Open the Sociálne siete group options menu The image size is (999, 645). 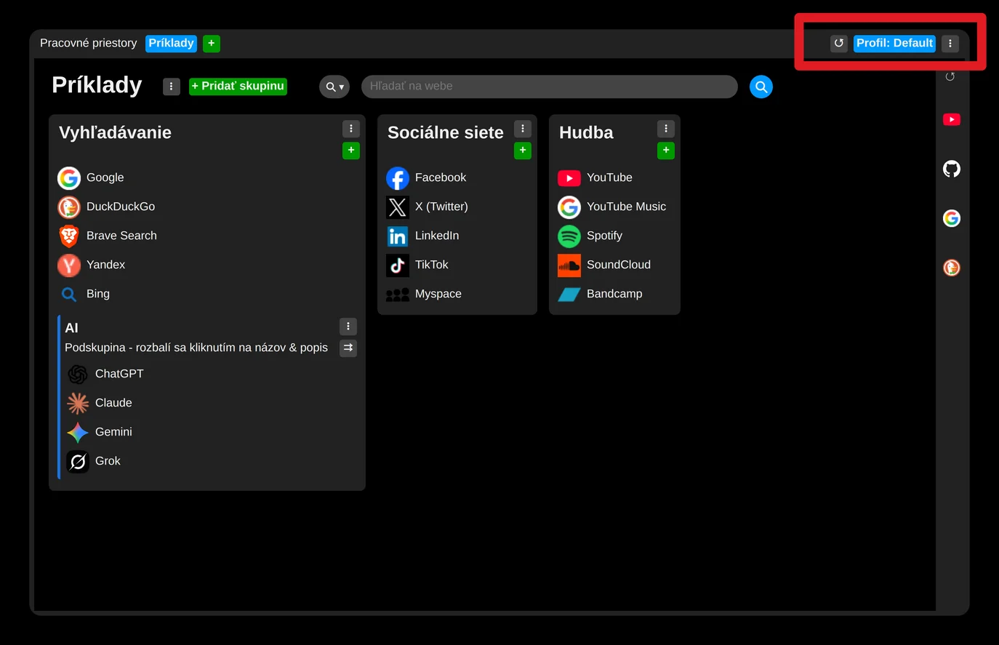pos(523,129)
